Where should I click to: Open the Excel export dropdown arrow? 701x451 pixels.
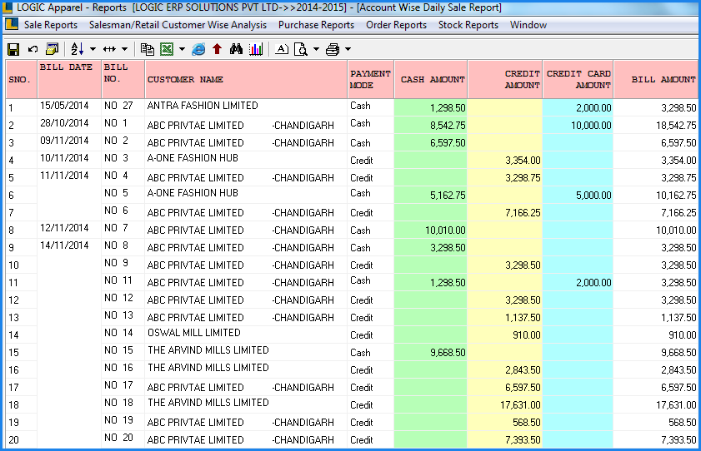[182, 49]
